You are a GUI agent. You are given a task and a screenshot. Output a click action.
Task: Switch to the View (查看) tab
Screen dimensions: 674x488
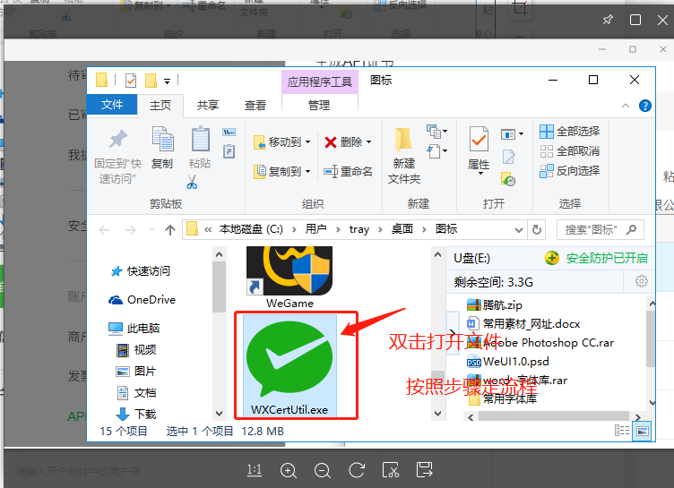tap(255, 106)
